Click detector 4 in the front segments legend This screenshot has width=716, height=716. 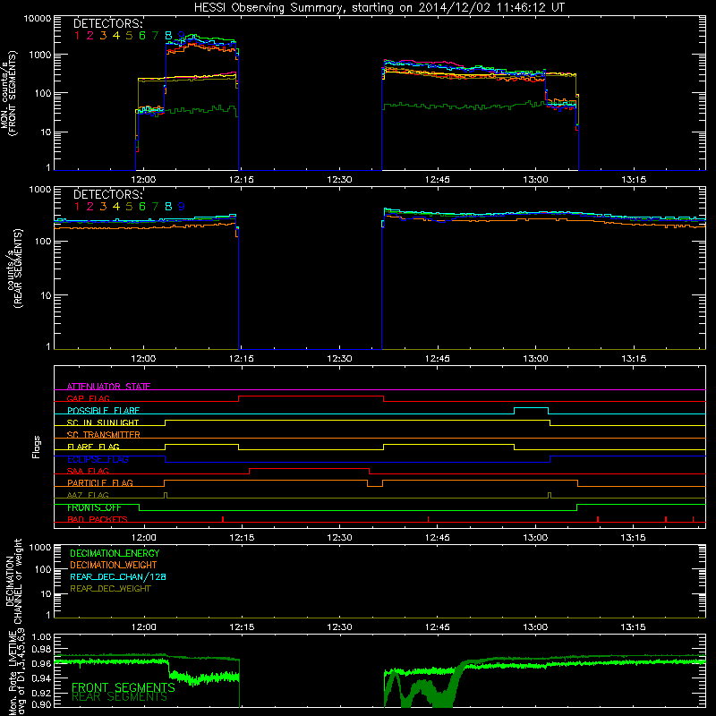116,36
